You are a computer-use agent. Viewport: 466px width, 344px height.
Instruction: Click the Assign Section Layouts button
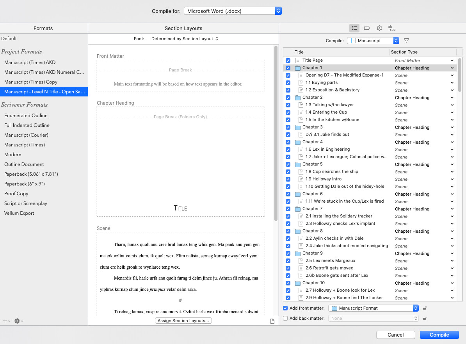click(183, 321)
